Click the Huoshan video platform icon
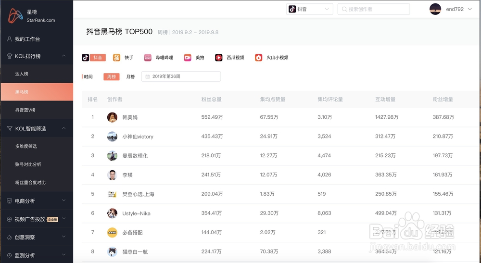Viewport: 481px width, 263px height. coord(259,57)
